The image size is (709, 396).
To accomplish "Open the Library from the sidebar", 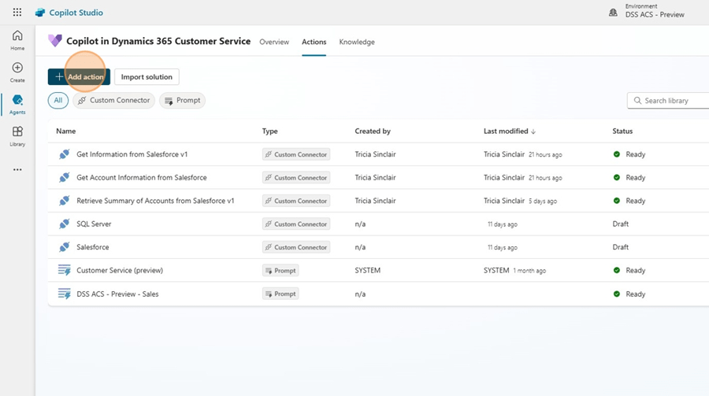I will 17,136.
